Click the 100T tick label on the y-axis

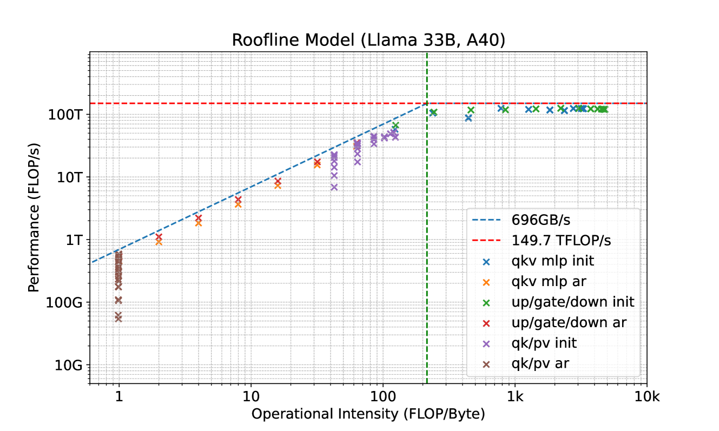coord(69,115)
